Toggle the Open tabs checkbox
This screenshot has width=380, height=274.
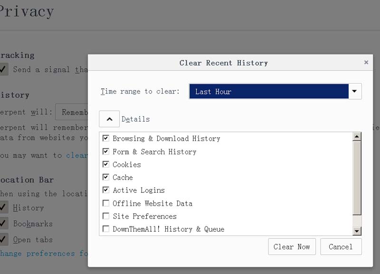tap(4, 239)
